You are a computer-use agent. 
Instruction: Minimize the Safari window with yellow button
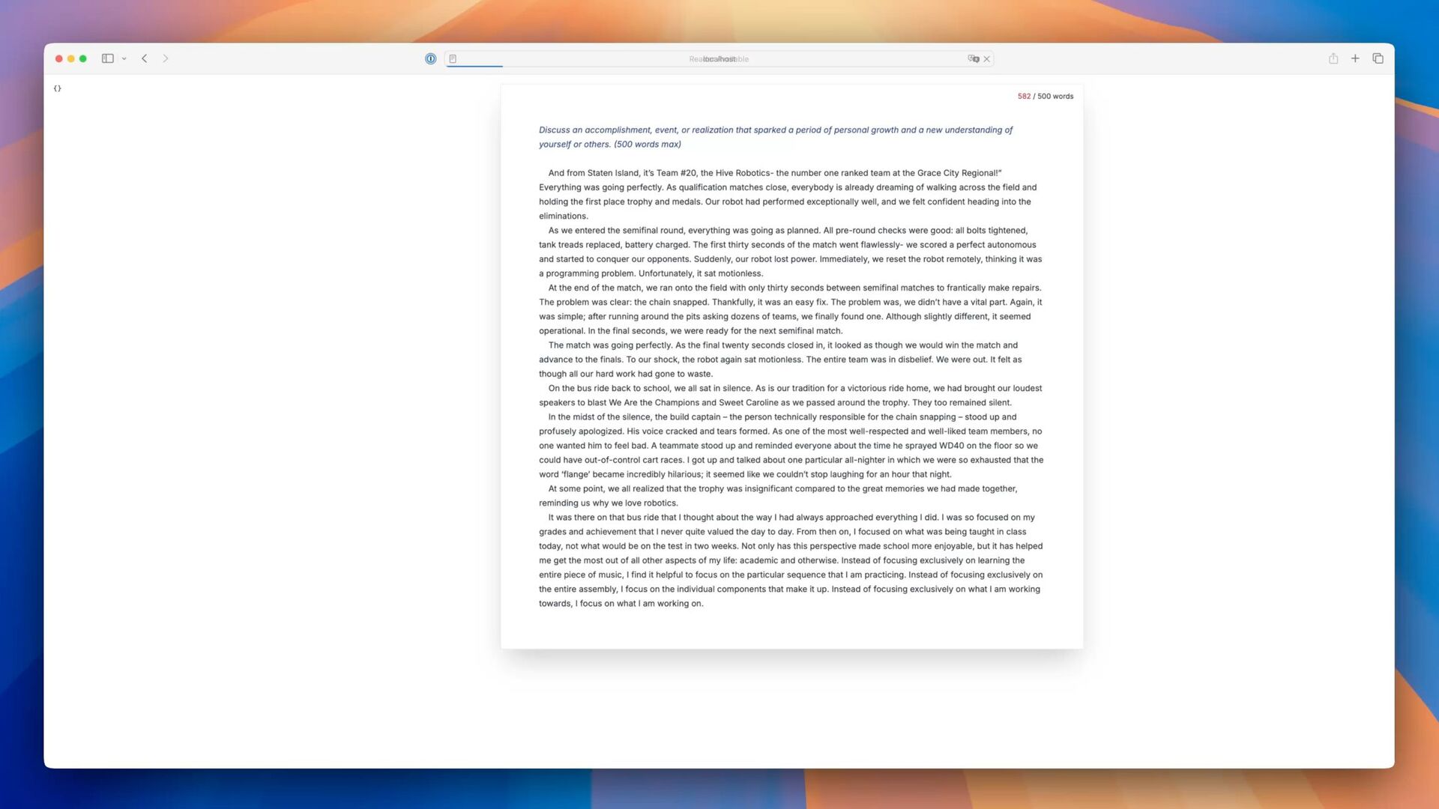71,58
